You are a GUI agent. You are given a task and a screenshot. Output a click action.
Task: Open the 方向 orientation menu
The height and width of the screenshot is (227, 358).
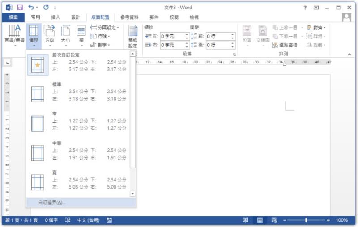[x=50, y=36]
